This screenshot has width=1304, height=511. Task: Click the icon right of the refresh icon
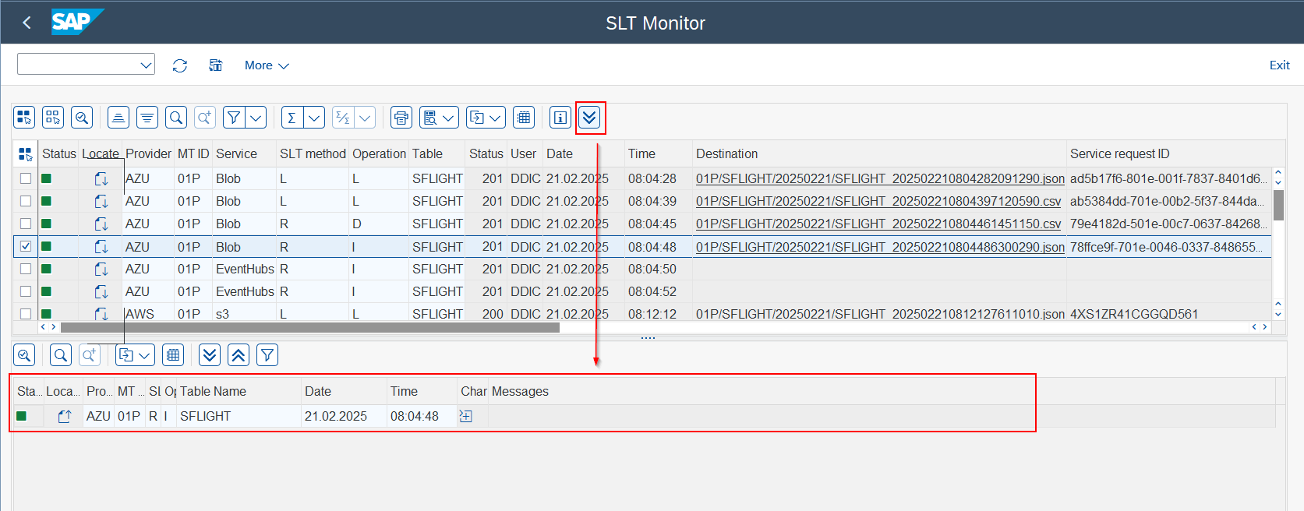coord(216,65)
